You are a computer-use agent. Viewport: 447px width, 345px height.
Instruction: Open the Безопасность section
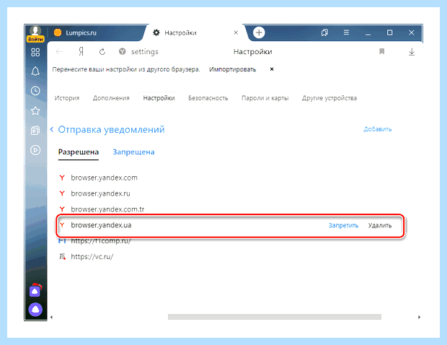click(x=208, y=98)
